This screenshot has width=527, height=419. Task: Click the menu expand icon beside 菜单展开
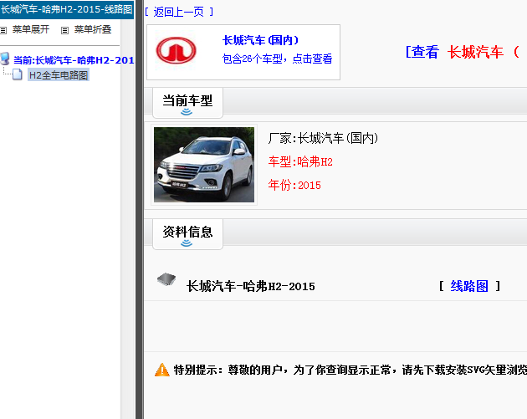click(3, 31)
